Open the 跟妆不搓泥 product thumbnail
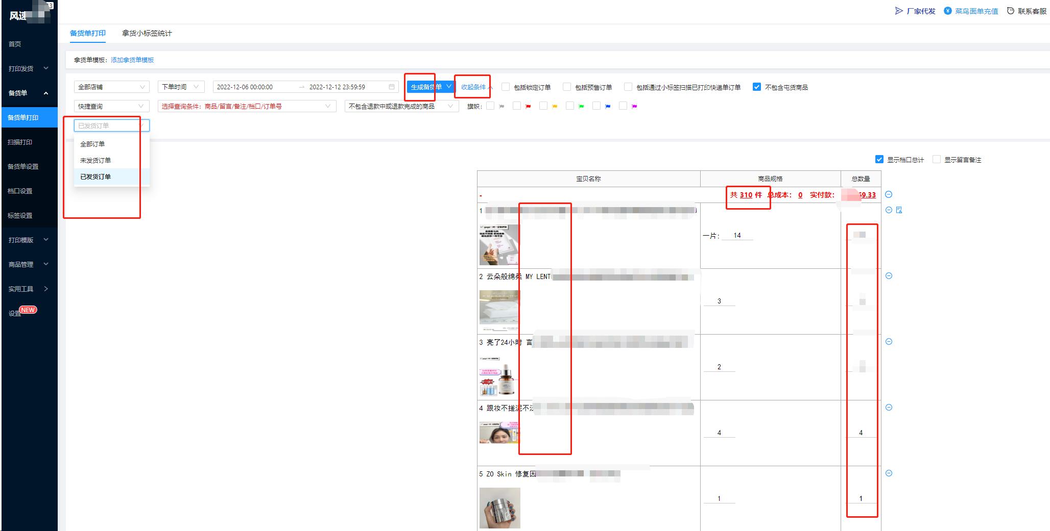Viewport: 1050px width, 531px height. point(499,433)
